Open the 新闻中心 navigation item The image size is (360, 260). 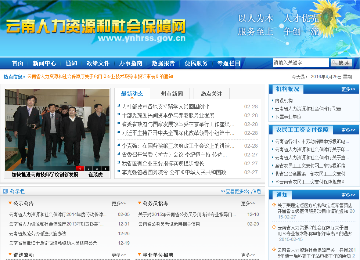point(44,63)
